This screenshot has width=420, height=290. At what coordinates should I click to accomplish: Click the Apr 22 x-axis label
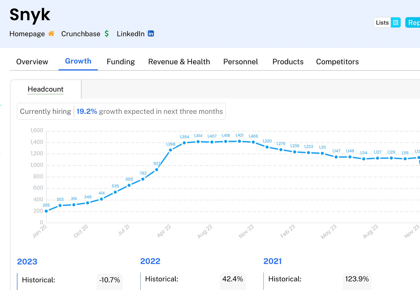click(x=164, y=231)
